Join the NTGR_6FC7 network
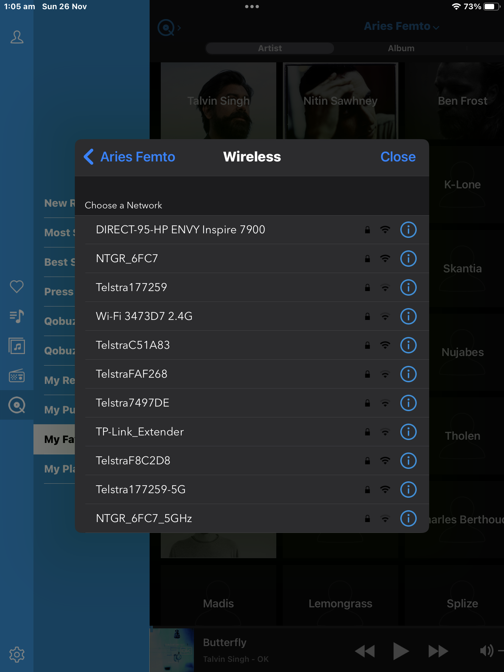This screenshot has height=672, width=504. click(252, 259)
